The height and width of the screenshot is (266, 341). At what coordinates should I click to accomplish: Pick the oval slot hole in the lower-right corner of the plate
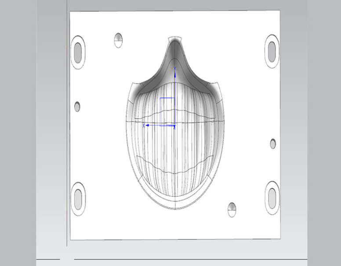tap(272, 198)
